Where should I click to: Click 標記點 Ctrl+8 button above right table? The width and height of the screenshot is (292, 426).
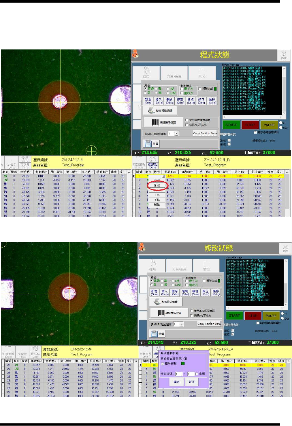coord(152,165)
